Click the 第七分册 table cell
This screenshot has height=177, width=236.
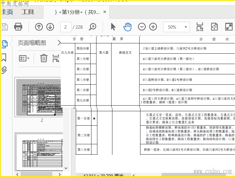pyautogui.click(x=83, y=80)
